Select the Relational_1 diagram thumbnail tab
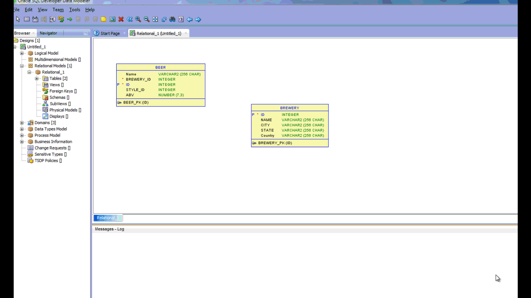 [107, 218]
